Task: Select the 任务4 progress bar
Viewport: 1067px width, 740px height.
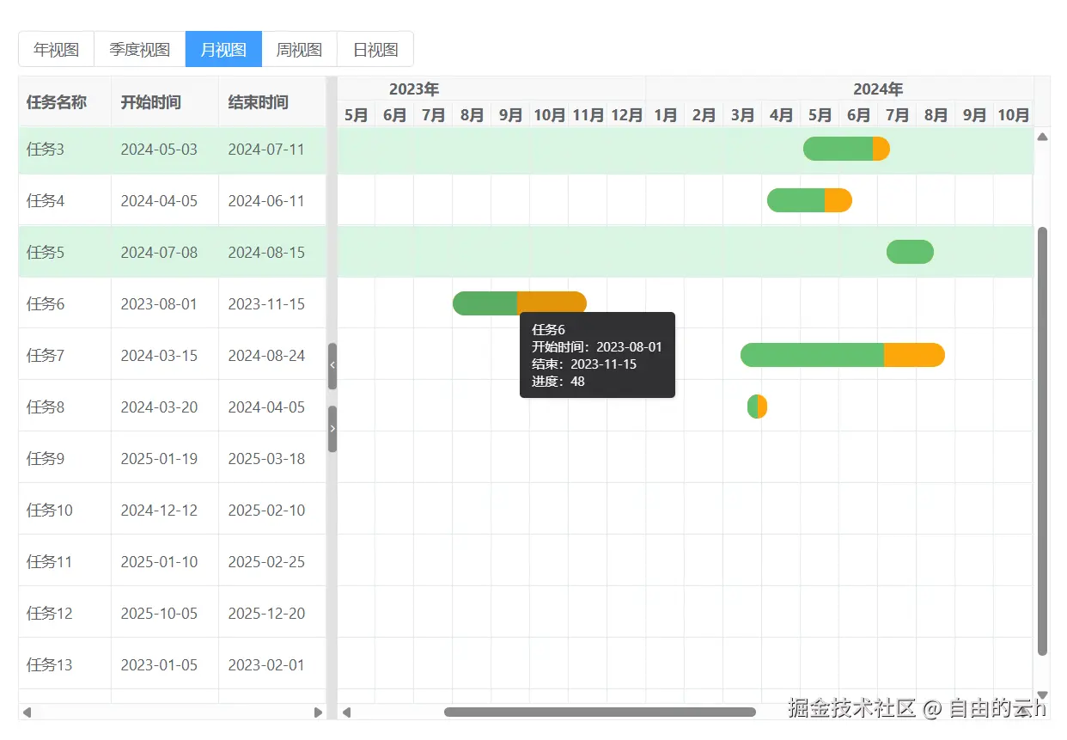Action: pos(809,200)
